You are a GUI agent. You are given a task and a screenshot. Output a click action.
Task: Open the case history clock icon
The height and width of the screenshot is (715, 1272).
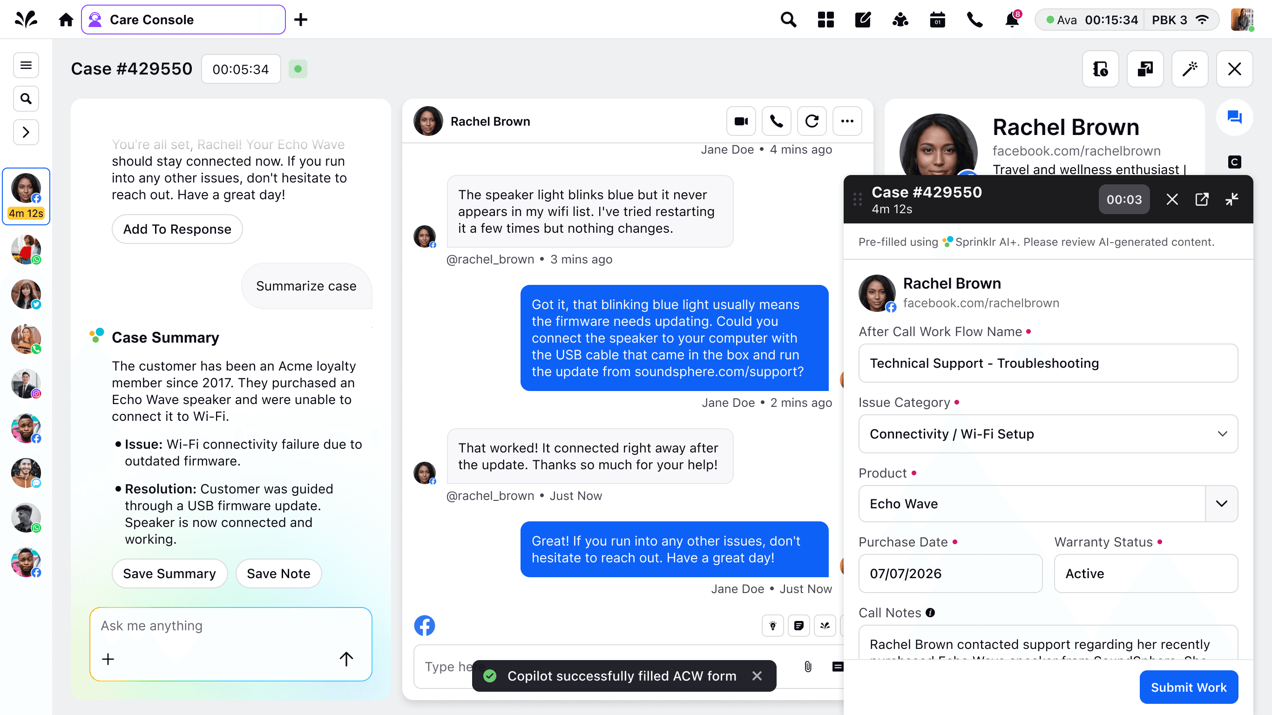(1101, 69)
